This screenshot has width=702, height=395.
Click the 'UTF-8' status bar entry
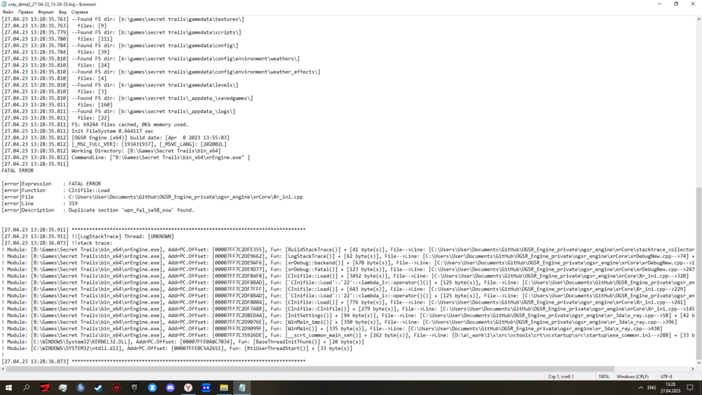click(666, 377)
